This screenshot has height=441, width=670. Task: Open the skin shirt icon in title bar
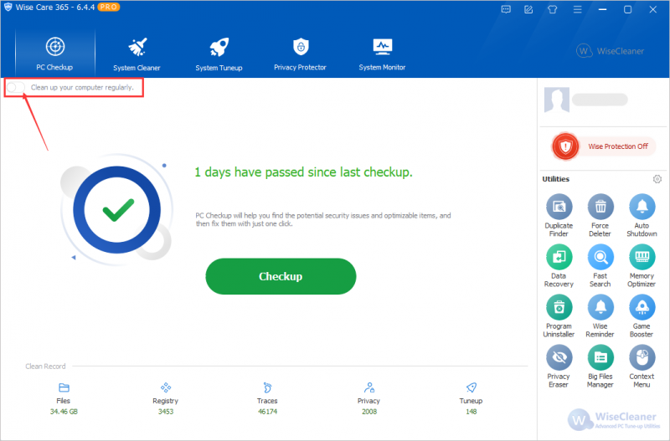coord(553,9)
